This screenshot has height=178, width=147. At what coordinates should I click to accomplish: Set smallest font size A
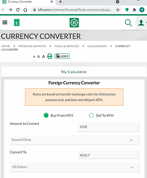[34, 57]
